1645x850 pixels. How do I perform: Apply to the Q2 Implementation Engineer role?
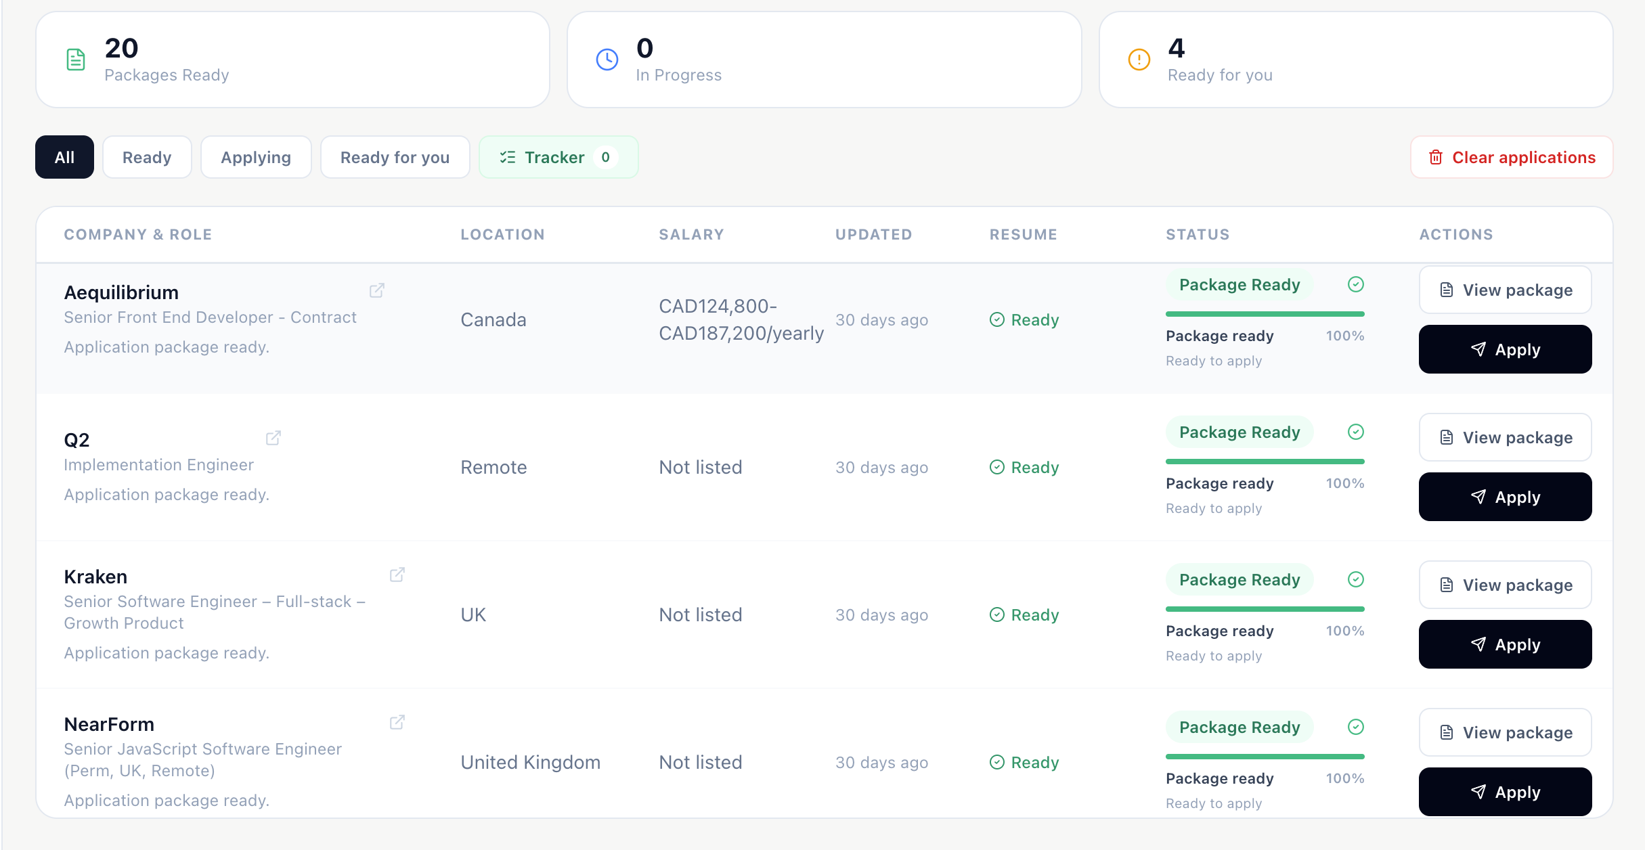coord(1505,497)
